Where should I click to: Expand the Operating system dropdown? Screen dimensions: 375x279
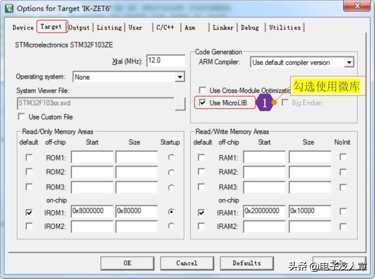click(x=180, y=77)
